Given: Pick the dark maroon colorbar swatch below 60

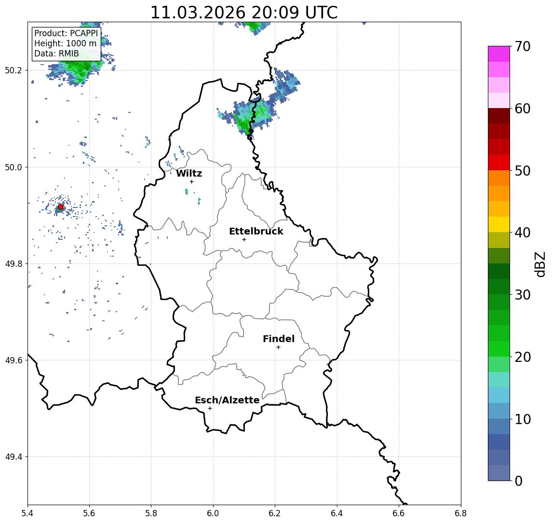Looking at the screenshot, I should pos(499,116).
